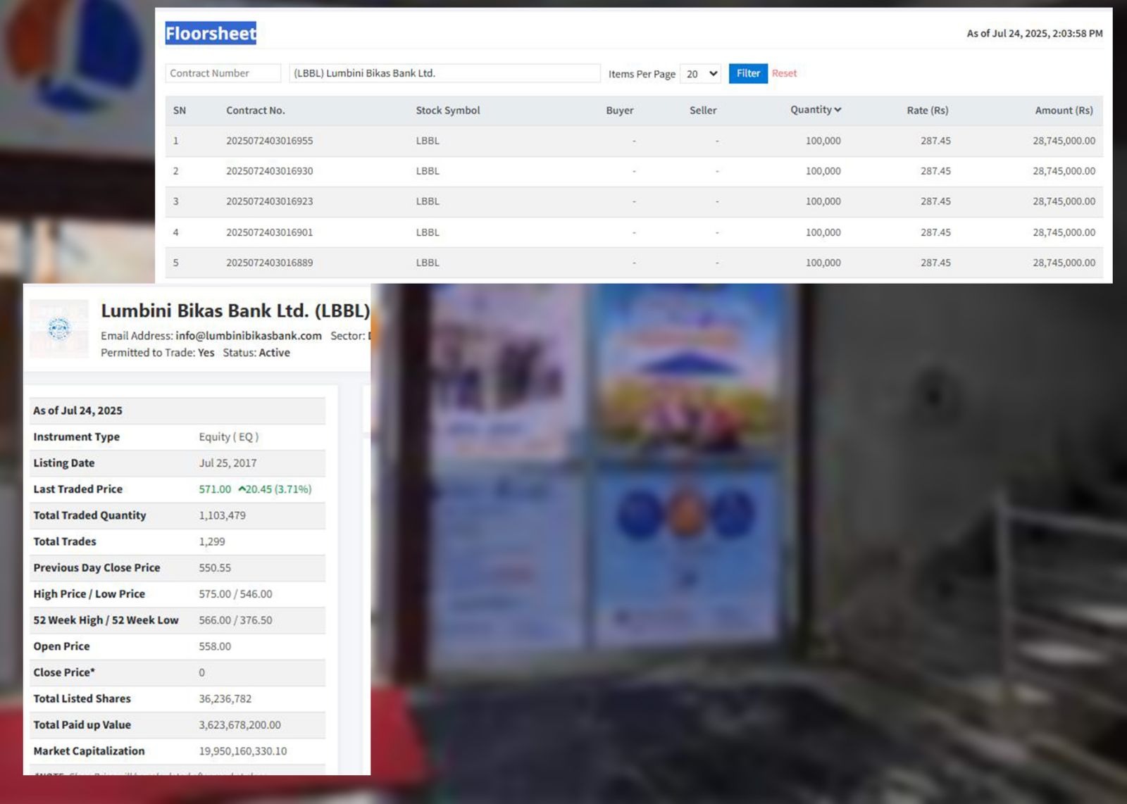
Task: Click the Floorsheet heading
Action: tap(211, 33)
